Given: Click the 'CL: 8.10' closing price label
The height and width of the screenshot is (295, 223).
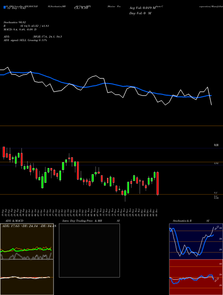Looking at the screenshot, I should coord(81,8).
